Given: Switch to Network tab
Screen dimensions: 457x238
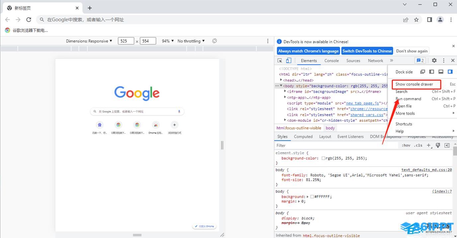Looking at the screenshot, I should pyautogui.click(x=375, y=61).
